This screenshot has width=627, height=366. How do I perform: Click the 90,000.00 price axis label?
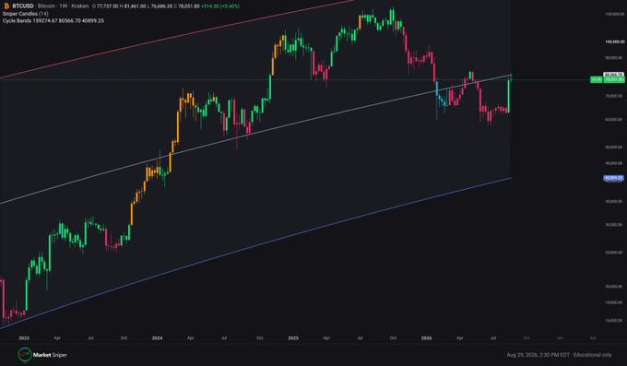[615, 57]
